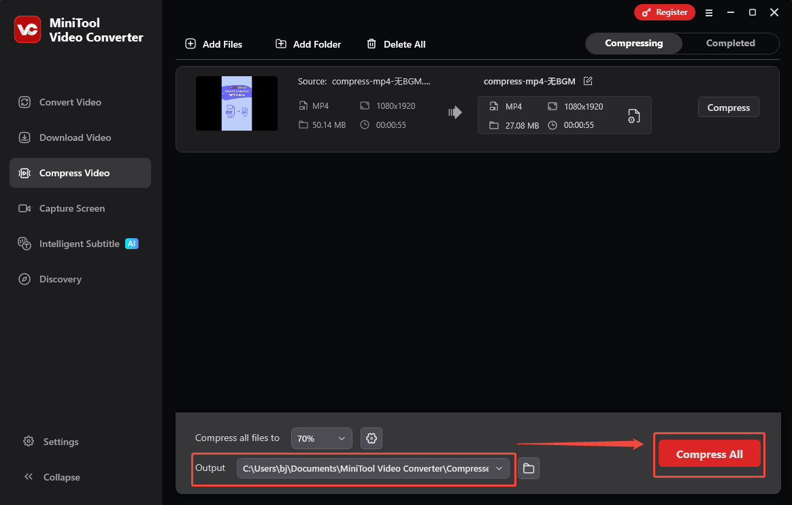
Task: Click the rename pencil next to compress-mp4-无BGM
Action: click(x=587, y=81)
